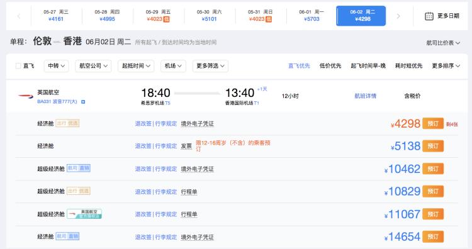Click the British Airways official store badge
Image resolution: width=472 pixels, height=249 pixels.
84,214
